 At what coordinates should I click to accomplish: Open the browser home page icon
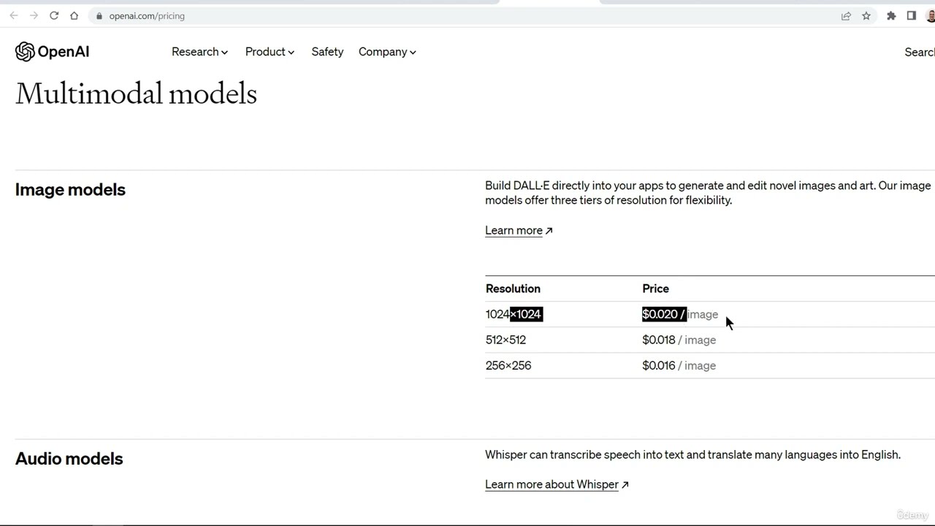[x=74, y=15]
